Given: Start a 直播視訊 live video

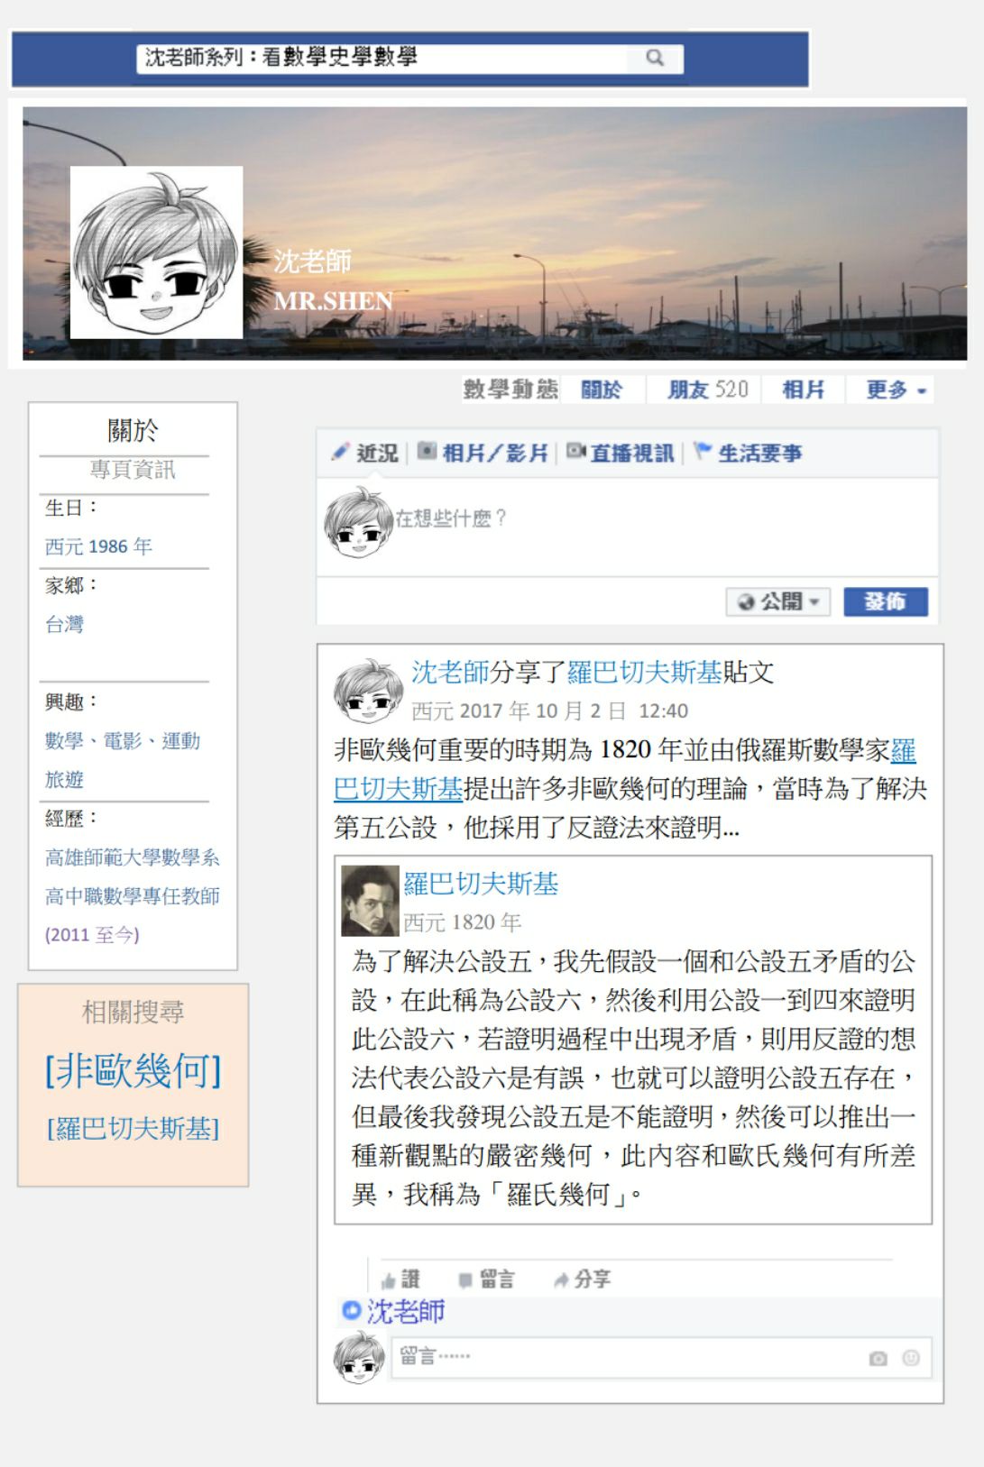Looking at the screenshot, I should pyautogui.click(x=621, y=453).
